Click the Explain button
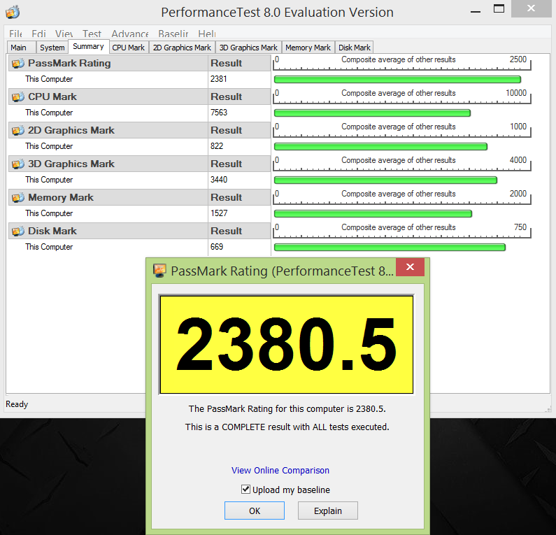This screenshot has width=556, height=535. pyautogui.click(x=327, y=511)
